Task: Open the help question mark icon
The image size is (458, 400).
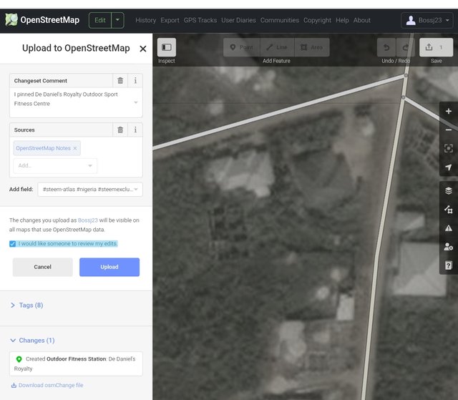Action: (449, 265)
